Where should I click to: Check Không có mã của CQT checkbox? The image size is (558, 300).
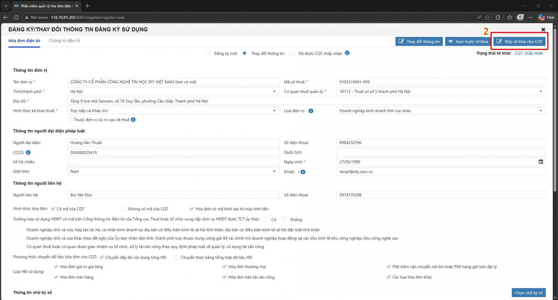124,209
